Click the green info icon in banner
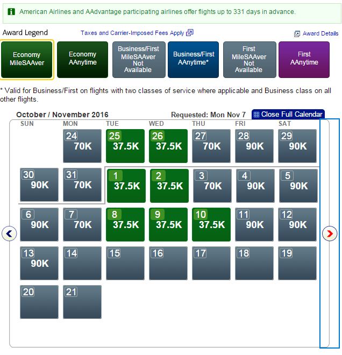Viewport: 342px width, 355px height. [11, 11]
